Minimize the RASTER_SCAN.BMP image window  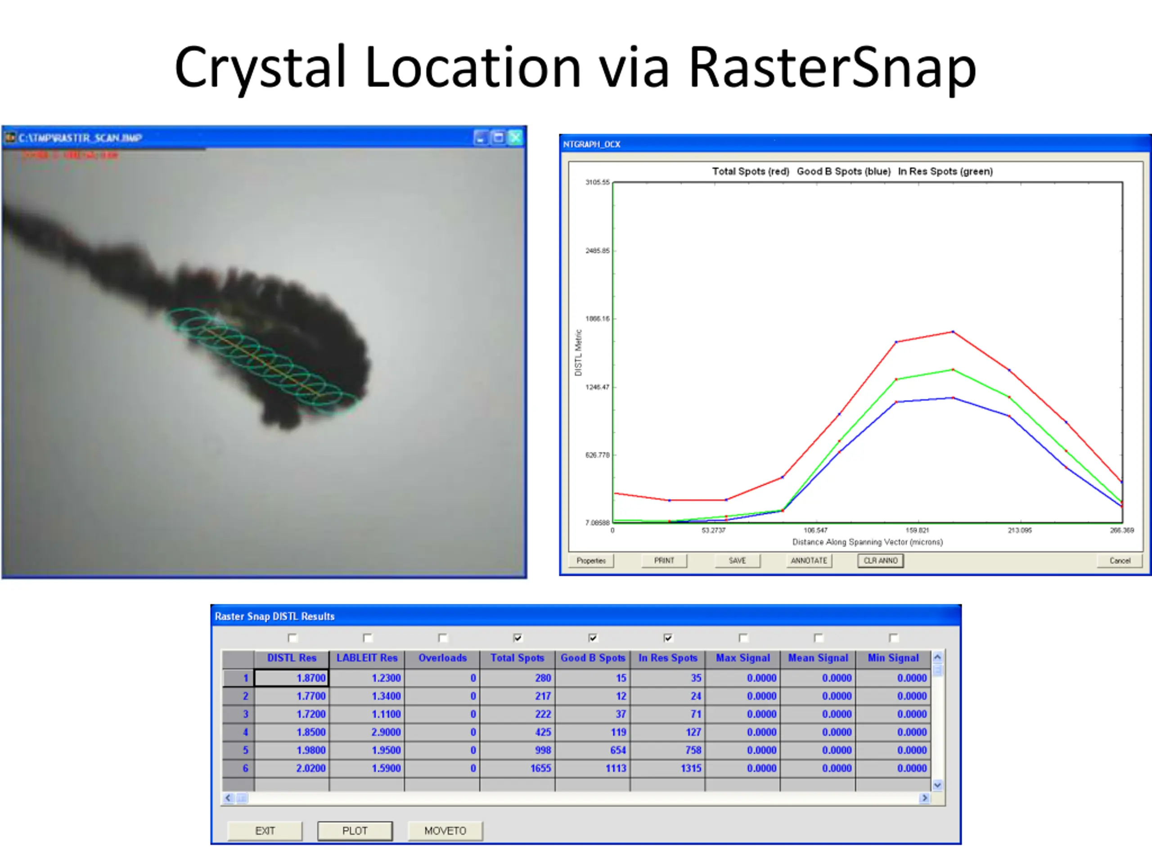pyautogui.click(x=481, y=138)
